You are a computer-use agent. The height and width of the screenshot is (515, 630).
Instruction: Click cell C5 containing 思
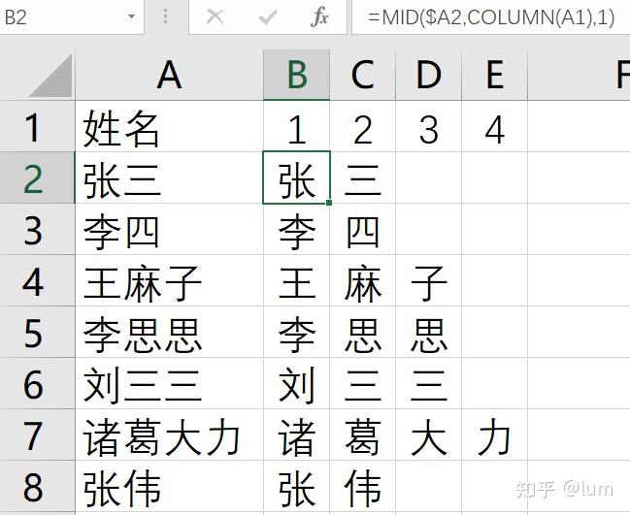tap(362, 332)
